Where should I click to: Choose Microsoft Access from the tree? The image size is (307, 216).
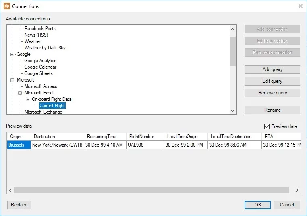[41, 86]
